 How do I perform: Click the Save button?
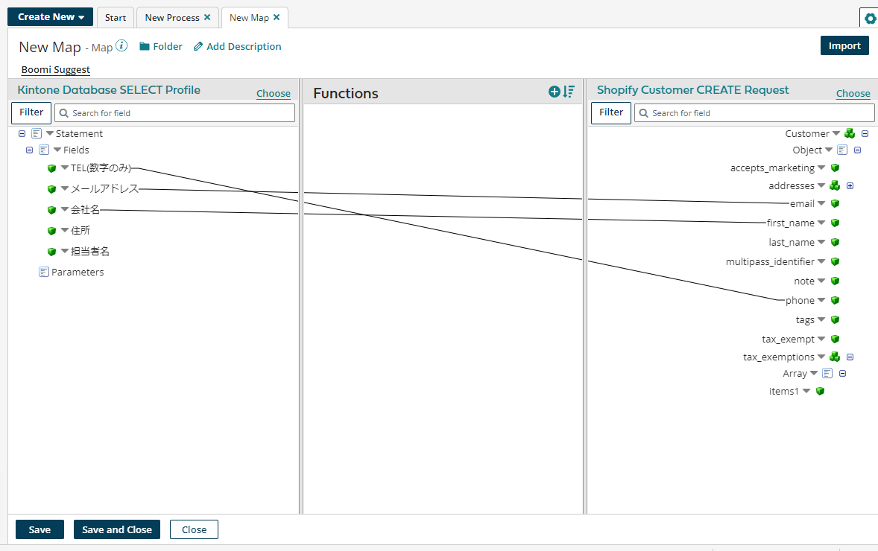click(x=40, y=529)
